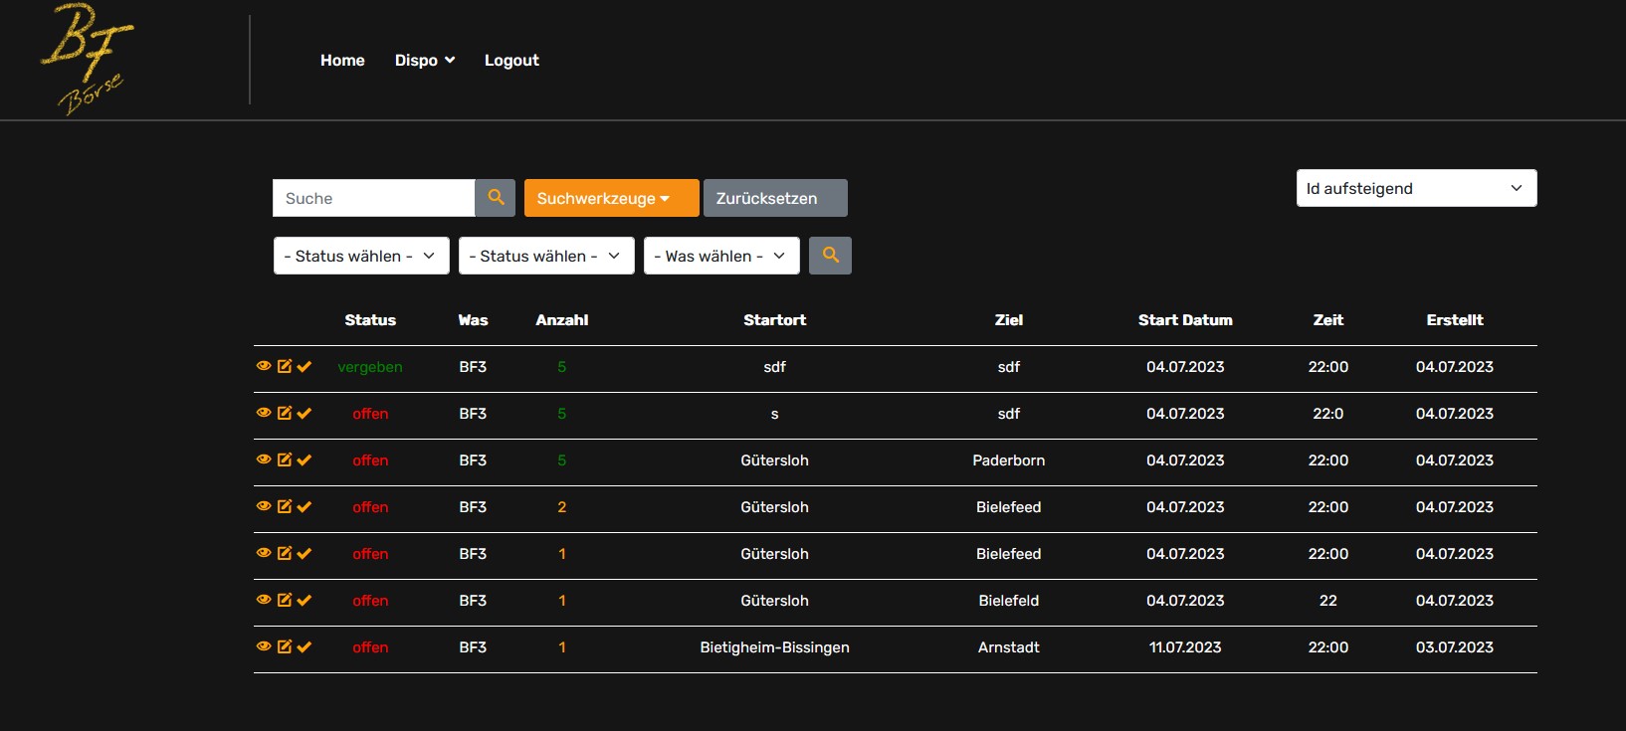Open the Id aufsteigend sort dropdown
Image resolution: width=1626 pixels, height=731 pixels.
point(1416,188)
